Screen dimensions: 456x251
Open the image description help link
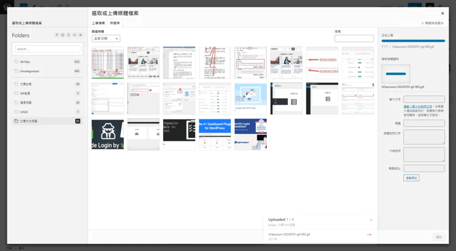(x=418, y=107)
